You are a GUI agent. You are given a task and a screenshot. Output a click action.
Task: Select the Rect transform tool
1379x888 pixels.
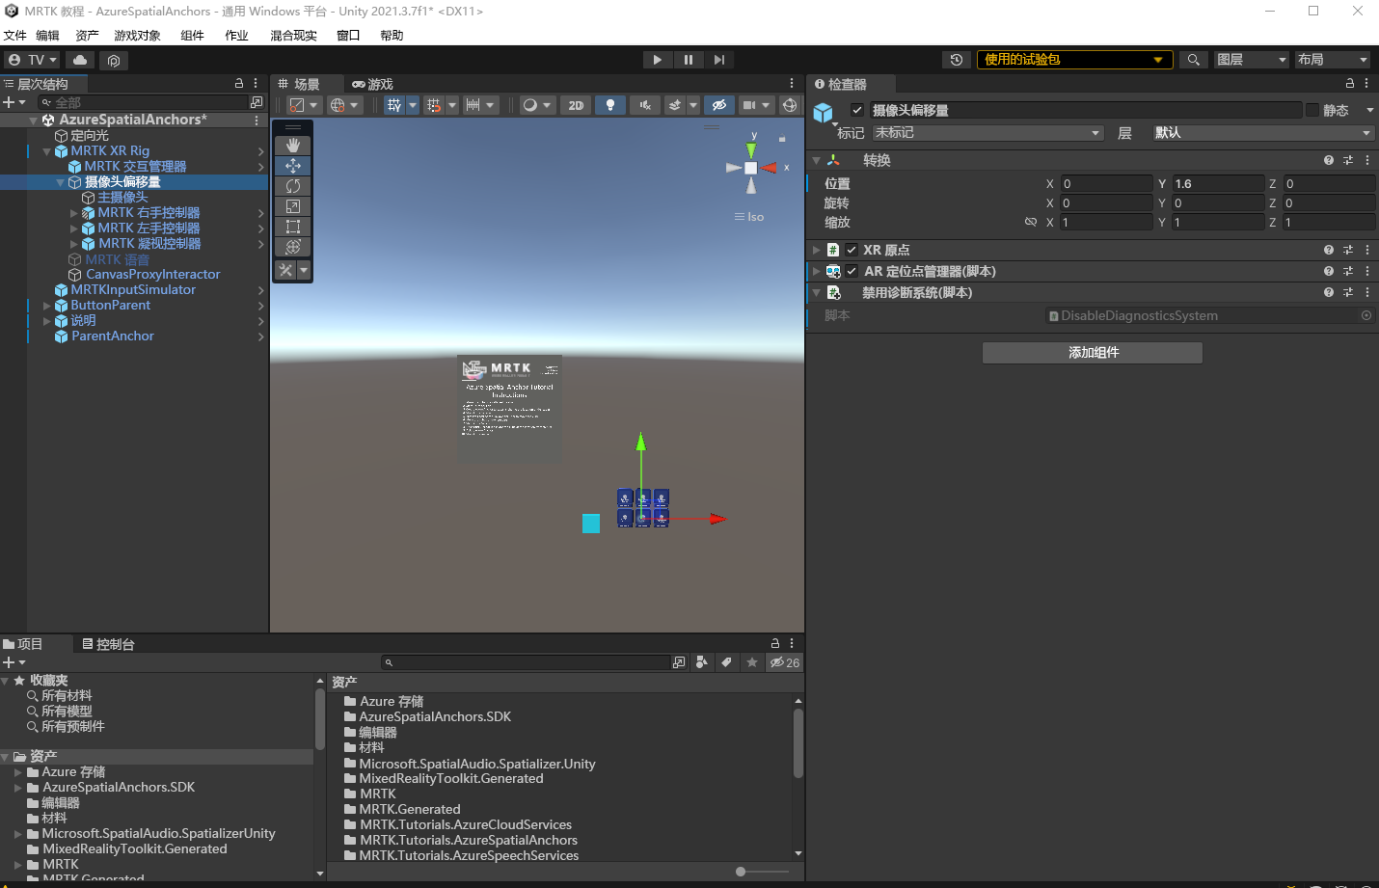click(x=293, y=227)
